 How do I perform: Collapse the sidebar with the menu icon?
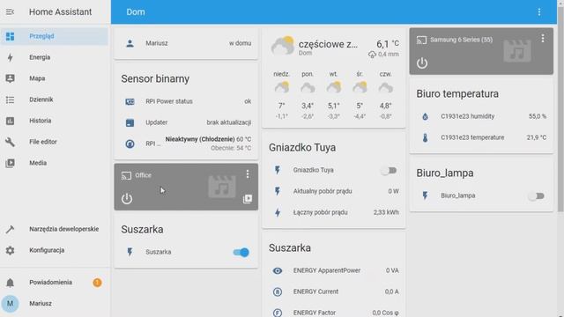click(10, 11)
